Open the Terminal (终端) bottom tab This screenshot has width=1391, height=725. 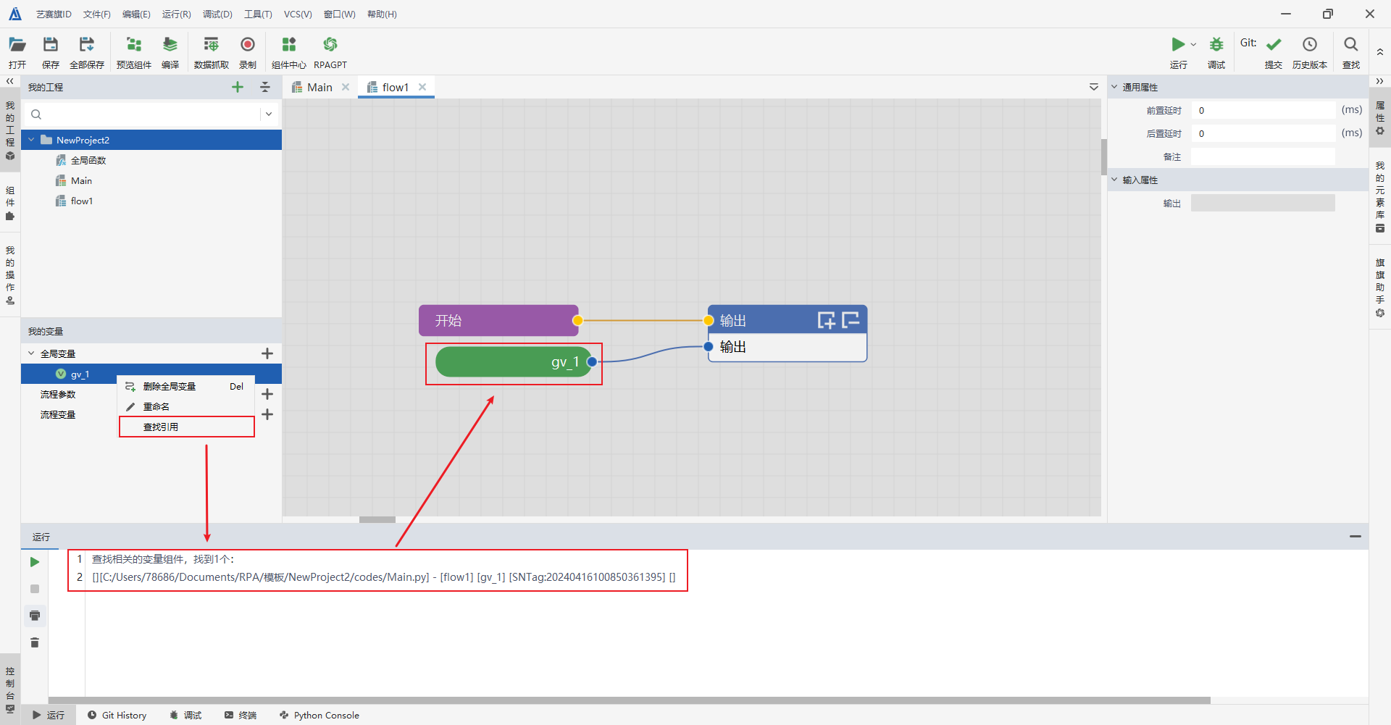pyautogui.click(x=241, y=715)
